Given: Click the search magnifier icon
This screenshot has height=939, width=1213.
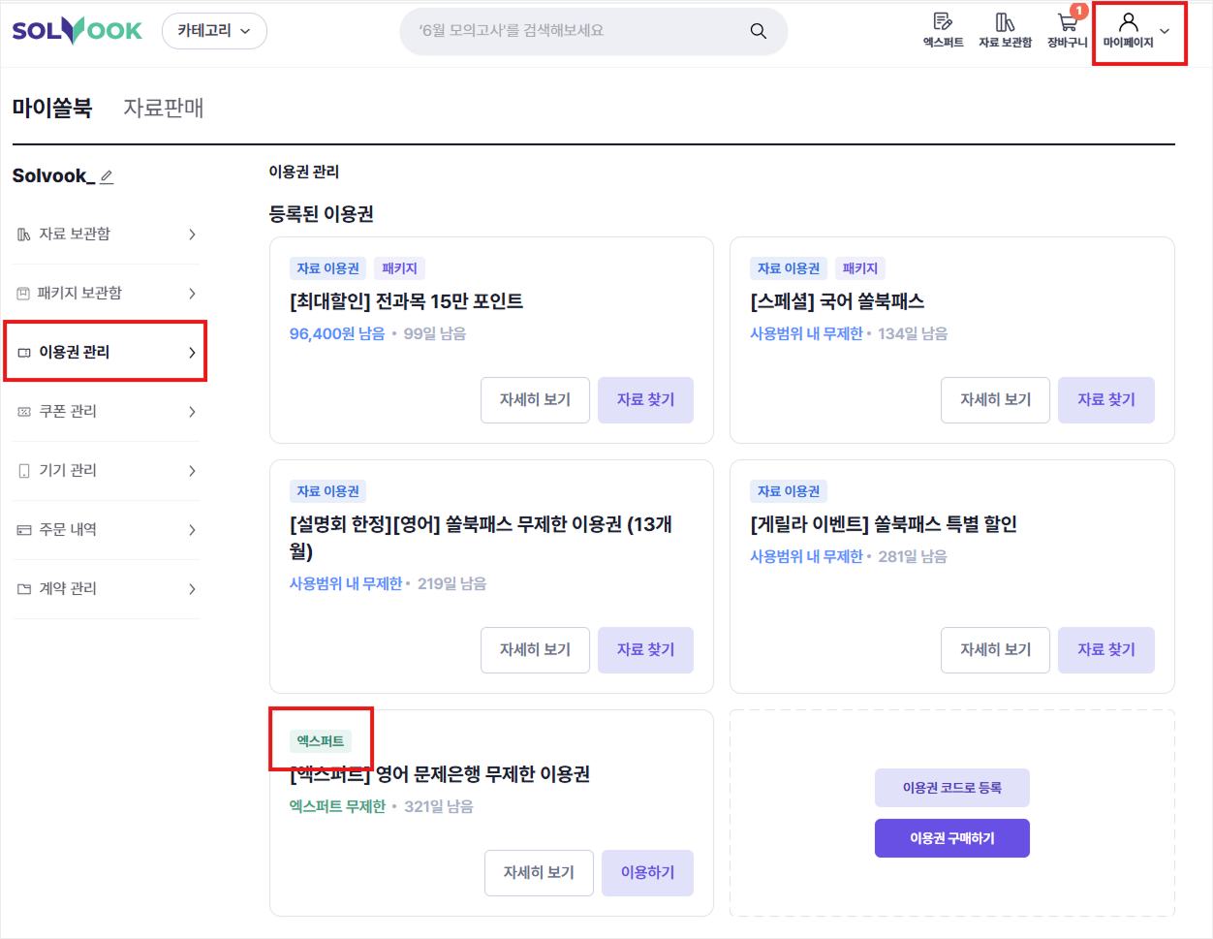Looking at the screenshot, I should pos(759,31).
